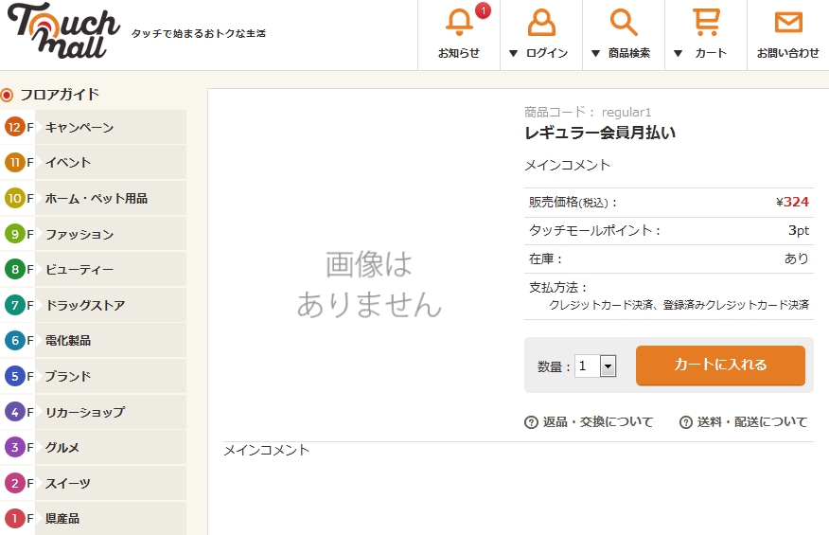Click the contact envelope icon
The image size is (829, 535).
tap(788, 23)
